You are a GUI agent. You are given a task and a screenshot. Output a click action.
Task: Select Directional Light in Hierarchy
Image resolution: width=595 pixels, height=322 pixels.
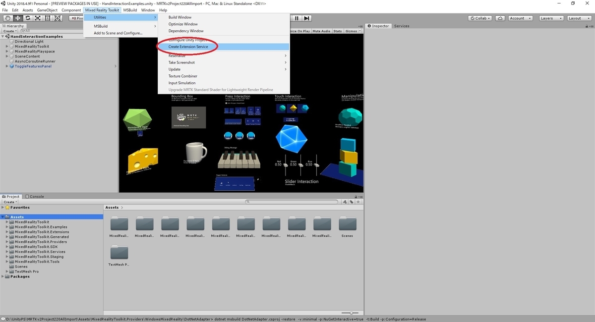[29, 42]
